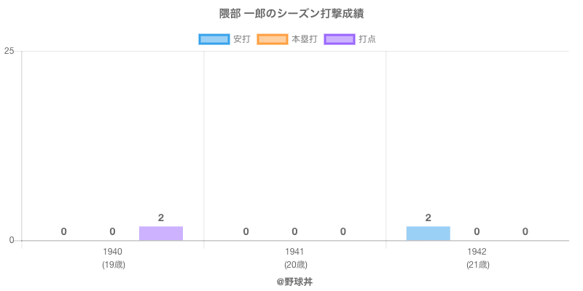Click the orange 本塁打 legend swatch

click(272, 39)
